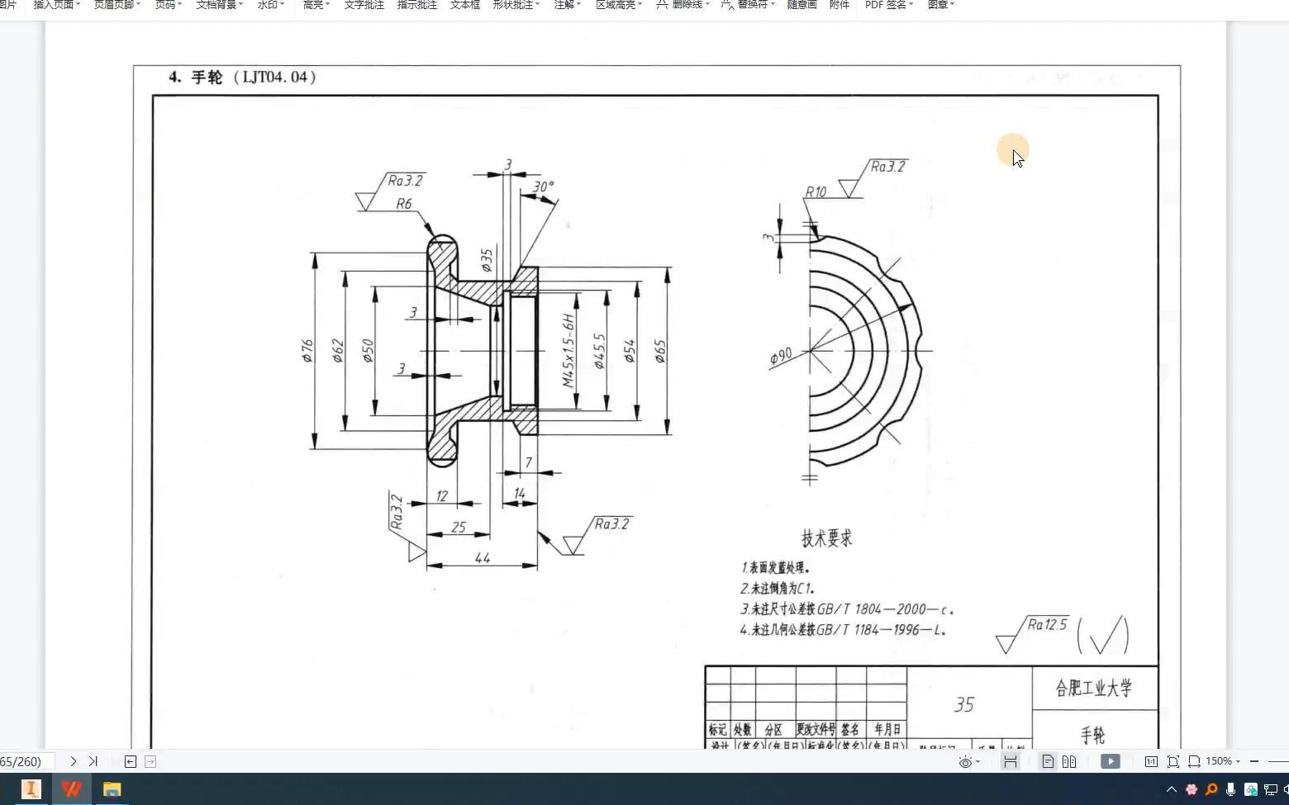
Task: Open the 注解 note dropdown
Action: pyautogui.click(x=568, y=5)
